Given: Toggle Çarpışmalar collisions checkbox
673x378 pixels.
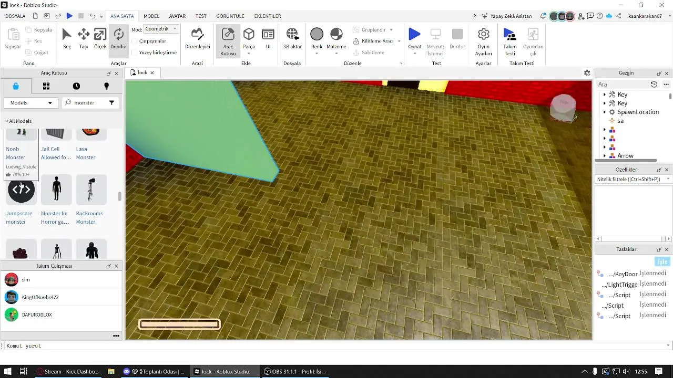Looking at the screenshot, I should (135, 41).
